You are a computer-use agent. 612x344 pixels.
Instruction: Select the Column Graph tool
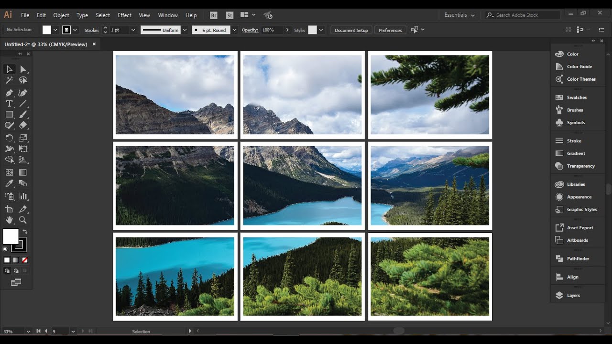23,196
